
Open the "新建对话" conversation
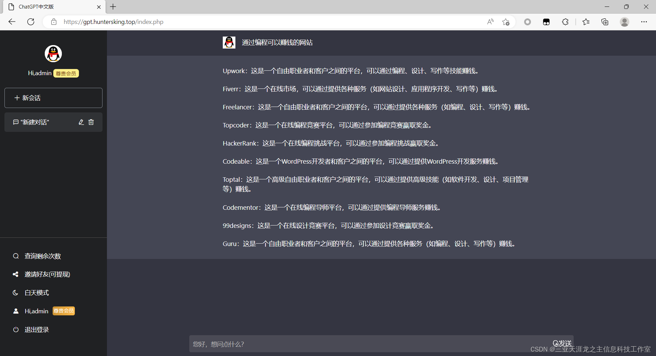click(x=53, y=122)
